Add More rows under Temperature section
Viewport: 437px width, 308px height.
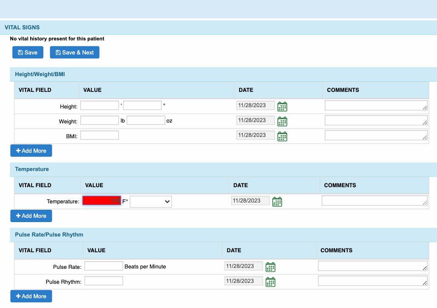[31, 216]
